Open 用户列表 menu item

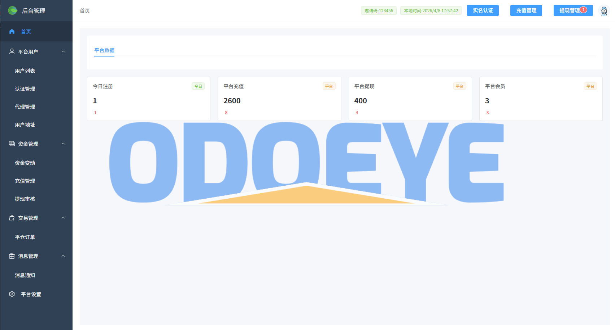(36, 71)
